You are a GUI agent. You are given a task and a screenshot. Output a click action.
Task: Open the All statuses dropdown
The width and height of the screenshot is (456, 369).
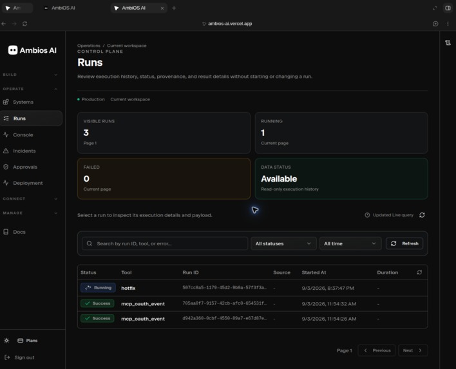pyautogui.click(x=283, y=243)
